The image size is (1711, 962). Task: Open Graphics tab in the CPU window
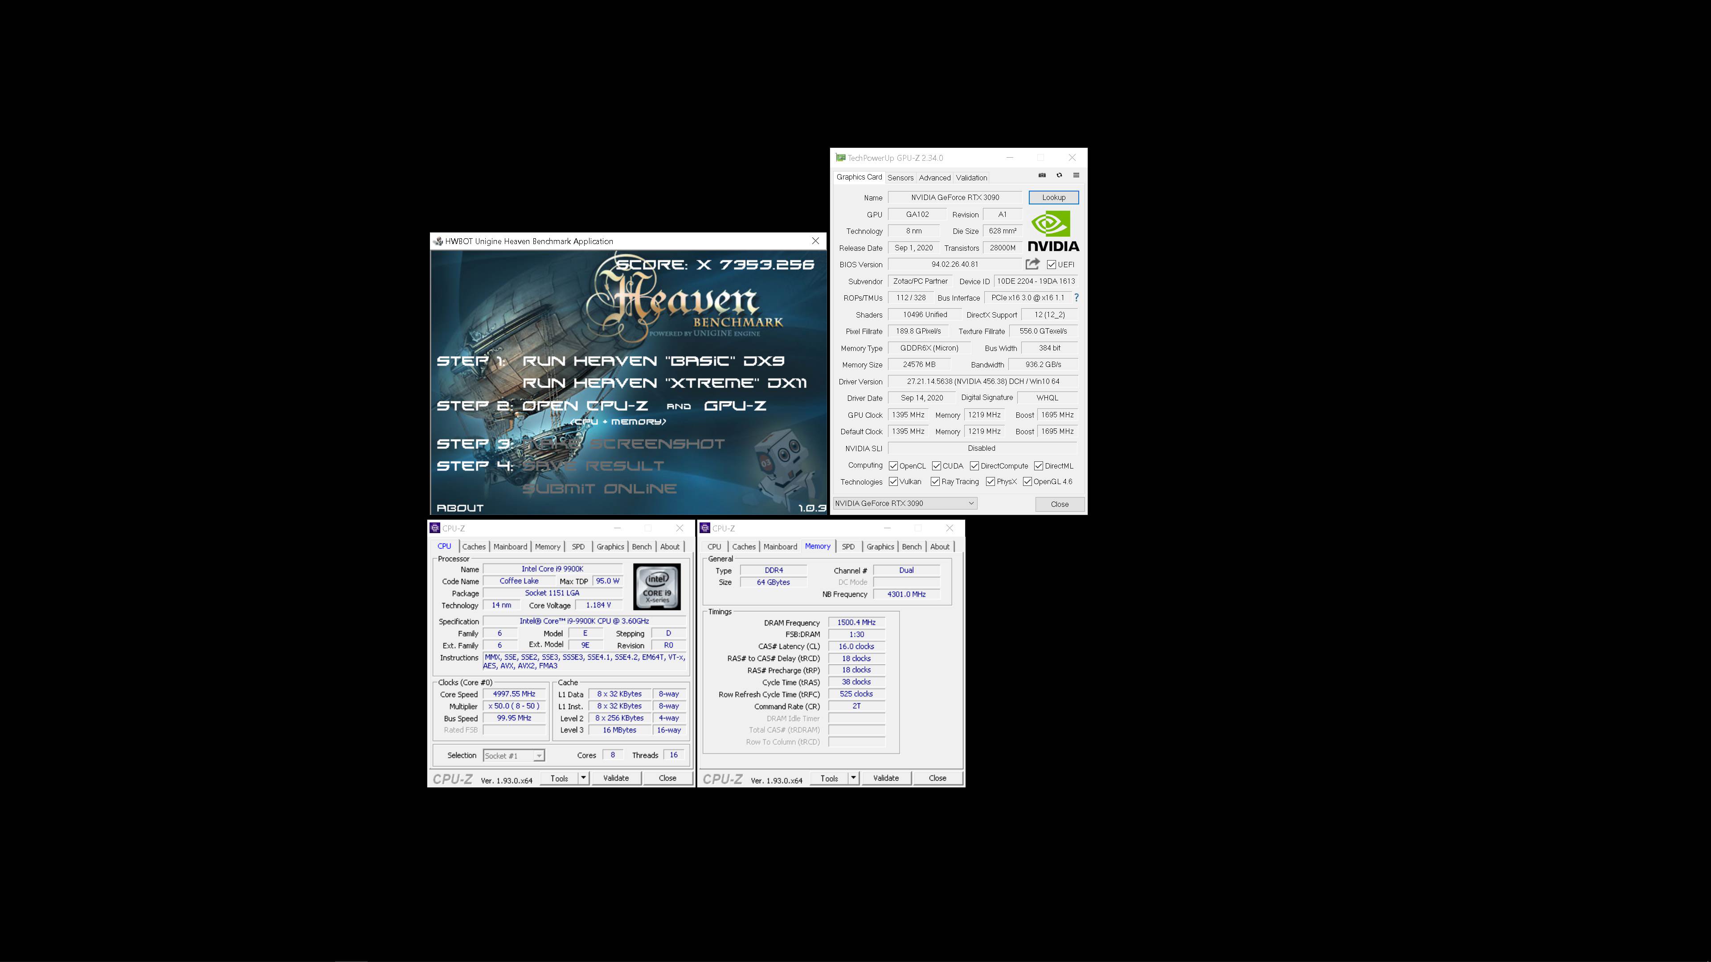click(x=610, y=547)
